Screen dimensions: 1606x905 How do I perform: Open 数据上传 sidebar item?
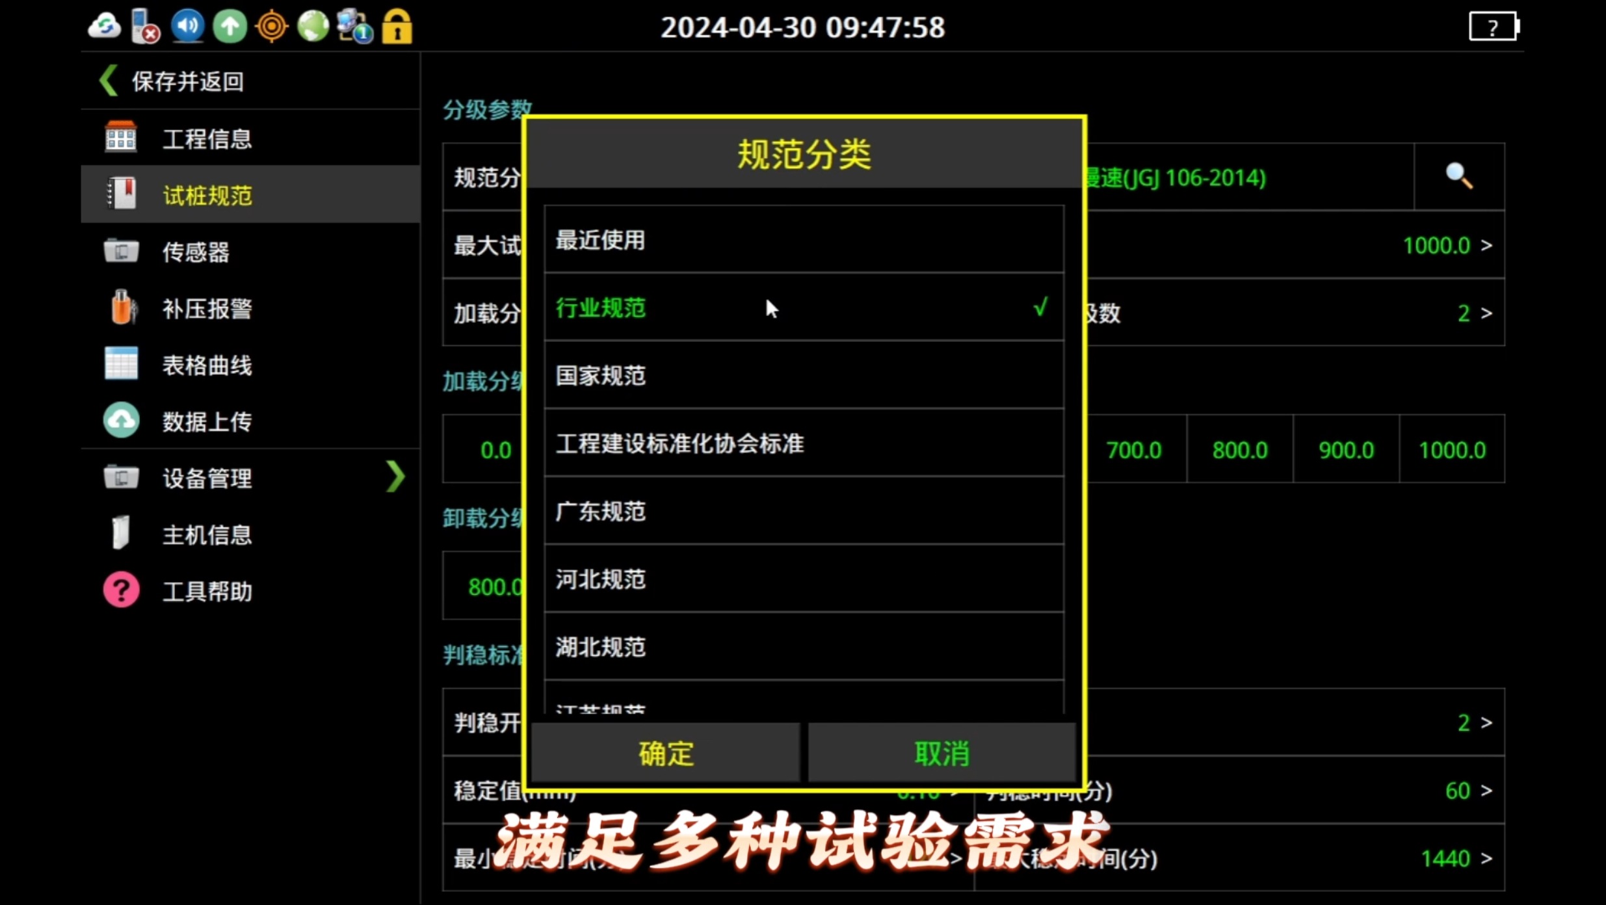[207, 422]
